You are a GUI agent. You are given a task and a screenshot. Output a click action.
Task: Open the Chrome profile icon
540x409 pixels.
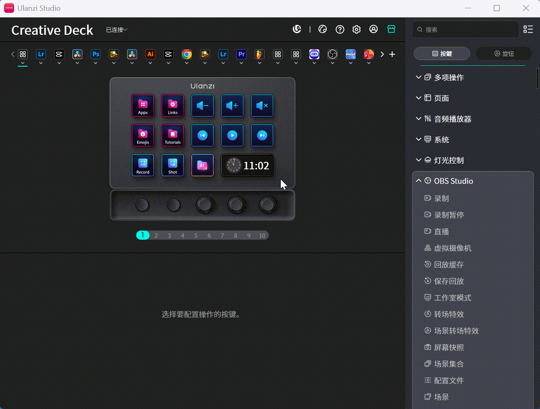click(186, 54)
